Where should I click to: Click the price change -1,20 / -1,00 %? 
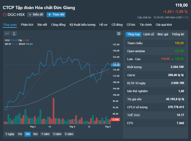(x=175, y=12)
